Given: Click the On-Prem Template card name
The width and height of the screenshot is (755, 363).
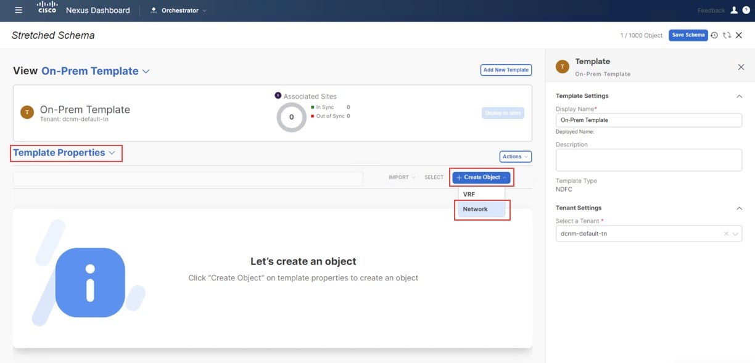Looking at the screenshot, I should tap(85, 110).
